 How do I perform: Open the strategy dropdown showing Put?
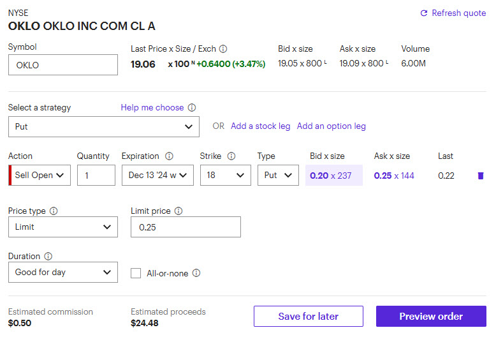[x=104, y=126]
